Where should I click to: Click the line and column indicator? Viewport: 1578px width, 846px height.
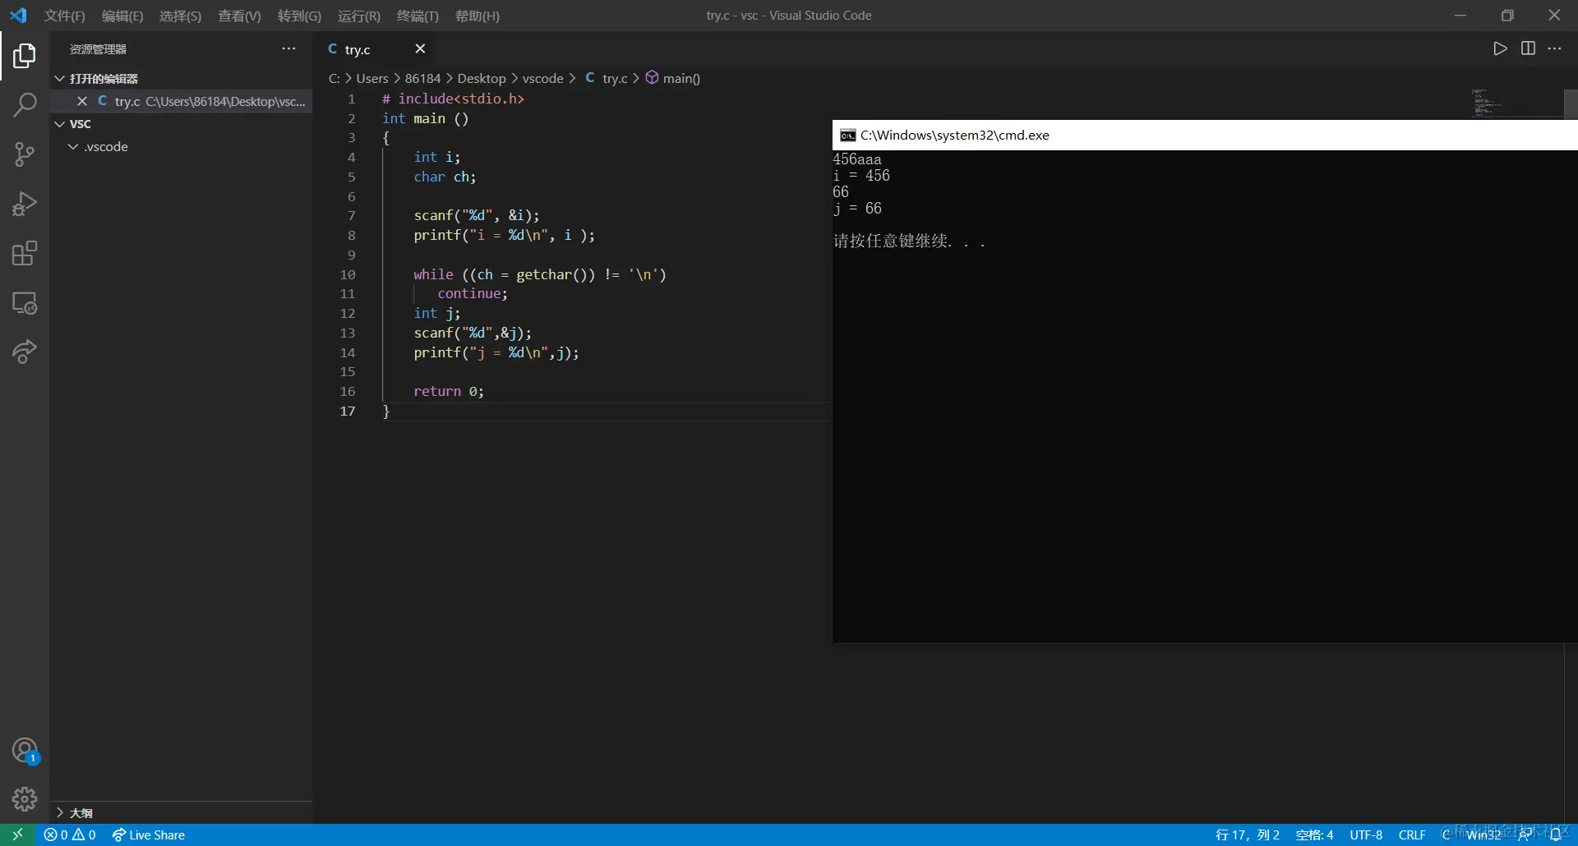point(1248,835)
